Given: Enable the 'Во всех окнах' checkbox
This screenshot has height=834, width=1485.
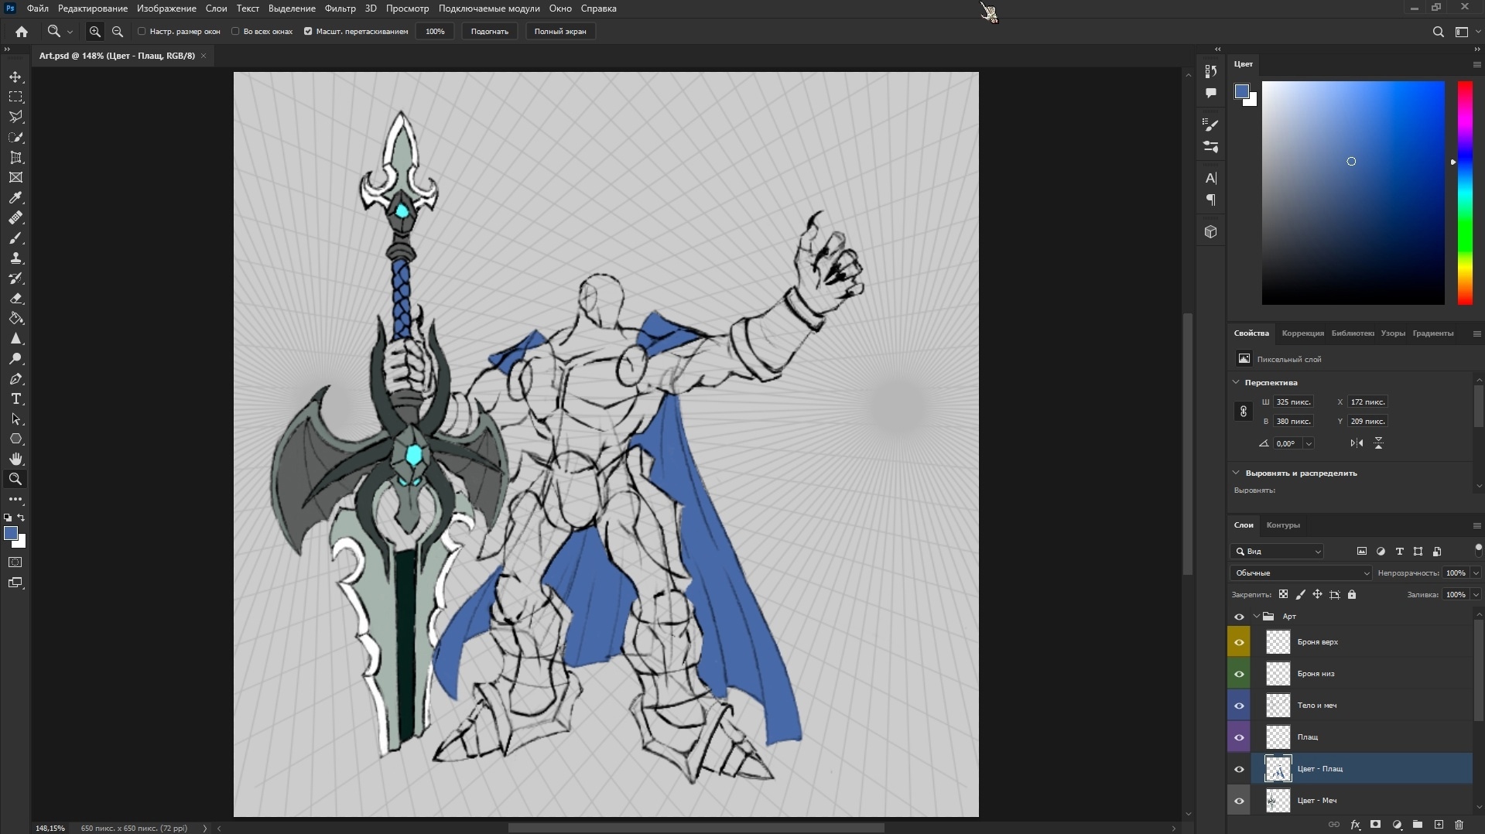Looking at the screenshot, I should coord(236,32).
